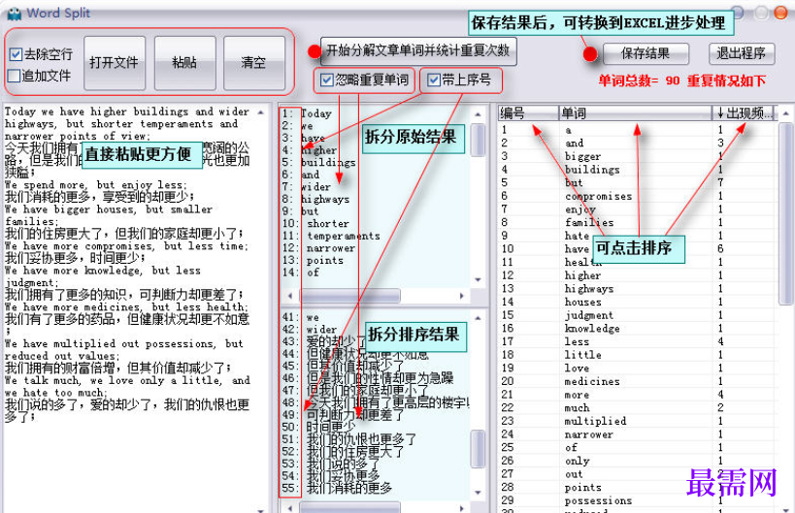Click up arrow of sorted result scrollbar
The width and height of the screenshot is (795, 513).
click(x=478, y=318)
